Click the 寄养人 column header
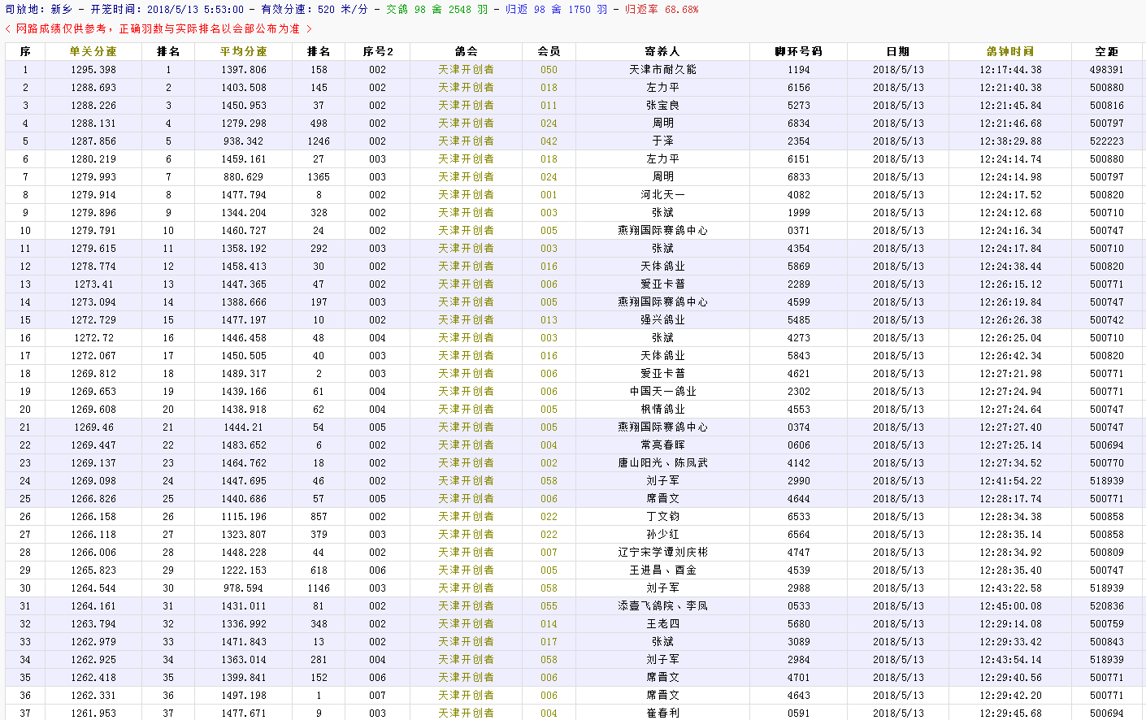 [662, 51]
